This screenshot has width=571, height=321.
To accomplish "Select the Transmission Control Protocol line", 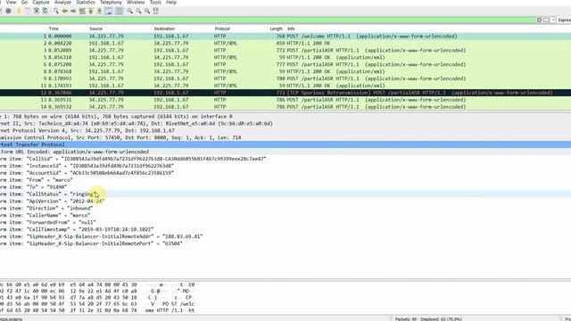I will (x=285, y=137).
